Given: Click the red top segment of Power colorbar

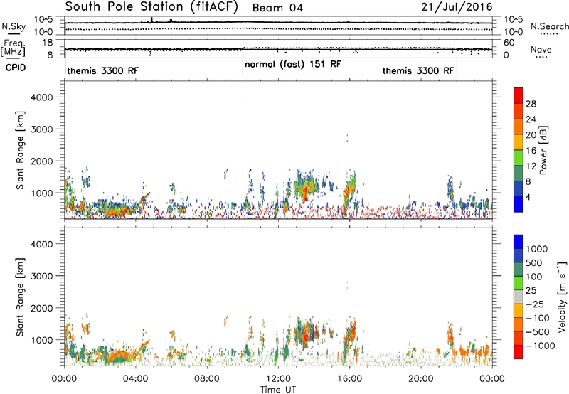Looking at the screenshot, I should [x=519, y=95].
